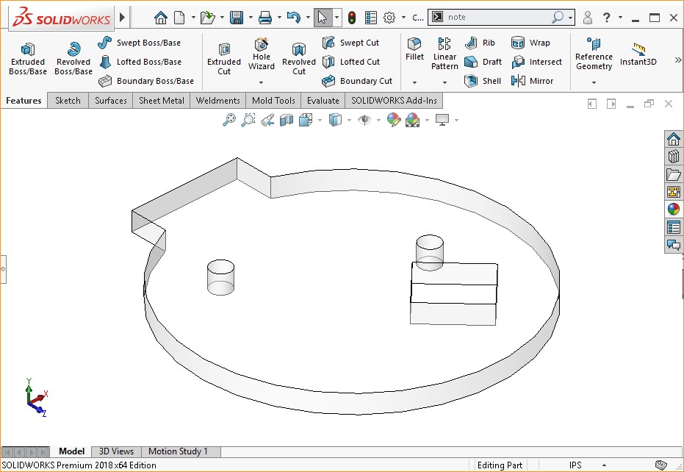Choose Swept Boss/Base
The height and width of the screenshot is (472, 684).
pyautogui.click(x=139, y=43)
